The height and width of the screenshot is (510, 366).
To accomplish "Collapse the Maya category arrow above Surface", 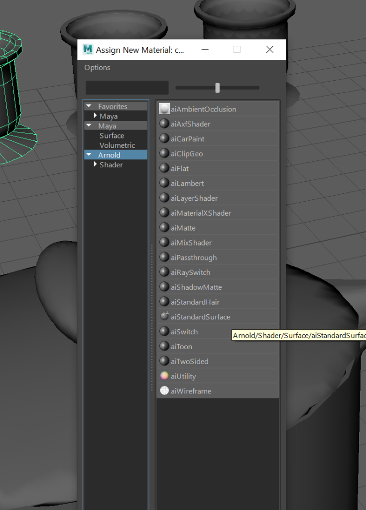I will pos(89,126).
